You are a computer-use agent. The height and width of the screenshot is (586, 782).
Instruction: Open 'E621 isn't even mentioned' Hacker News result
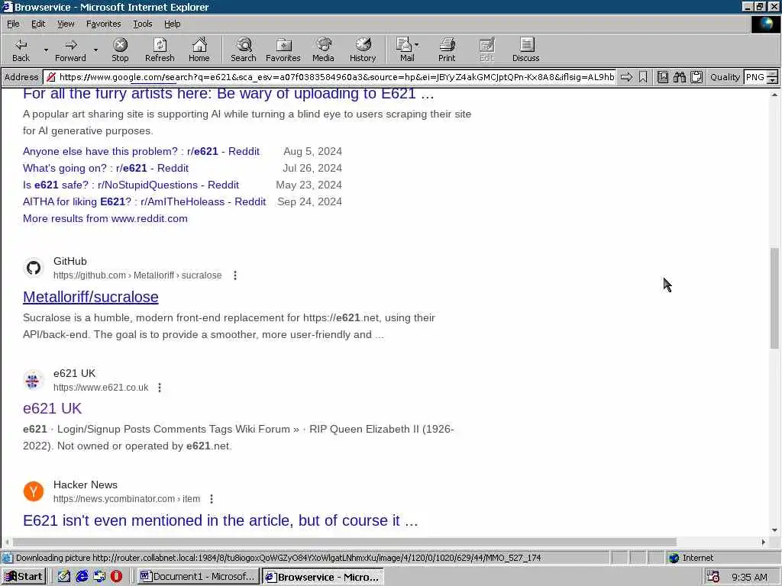221,520
